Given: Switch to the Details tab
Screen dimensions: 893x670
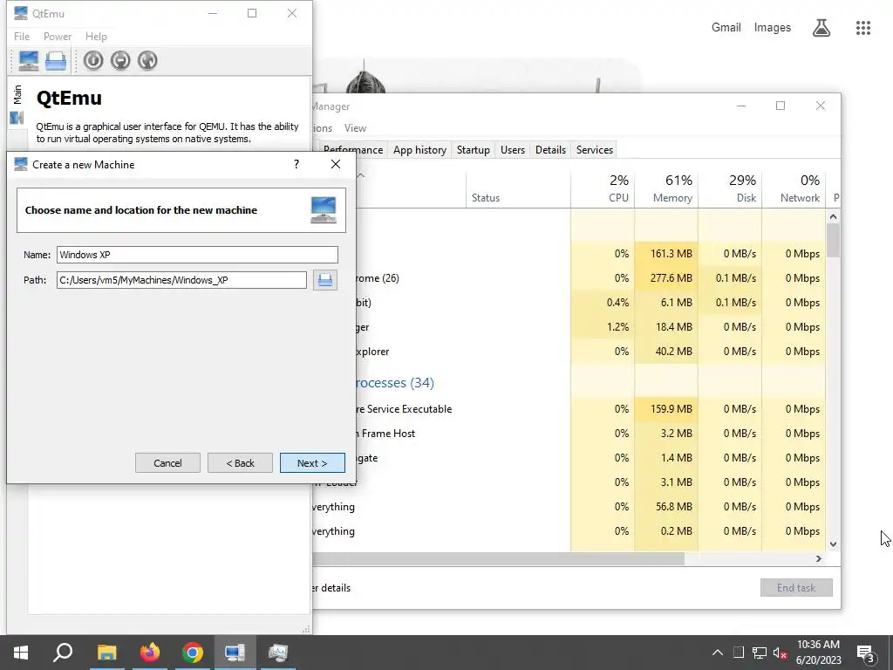Looking at the screenshot, I should click(x=551, y=150).
